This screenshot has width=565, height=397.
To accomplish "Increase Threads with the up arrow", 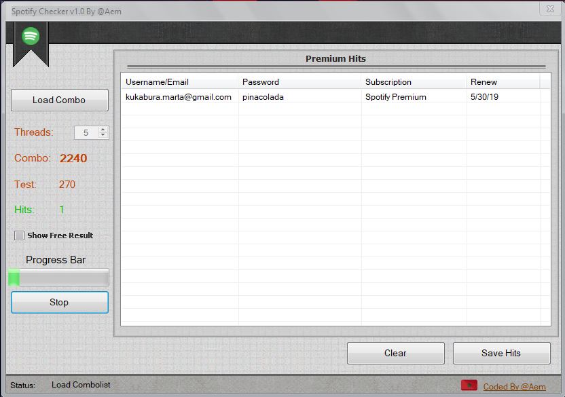I will pyautogui.click(x=103, y=130).
